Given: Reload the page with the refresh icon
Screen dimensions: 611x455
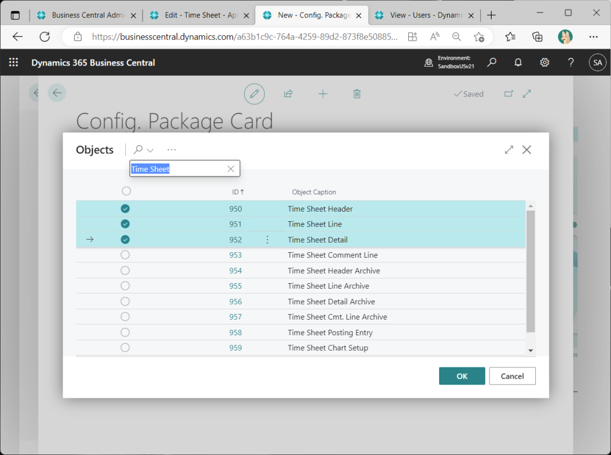Looking at the screenshot, I should [x=45, y=37].
